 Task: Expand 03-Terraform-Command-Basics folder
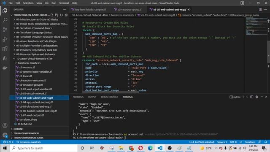point(34,28)
